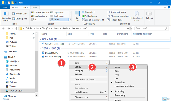Choose Medium icons layout
Viewport: 171px width, 101px height.
click(x=39, y=16)
